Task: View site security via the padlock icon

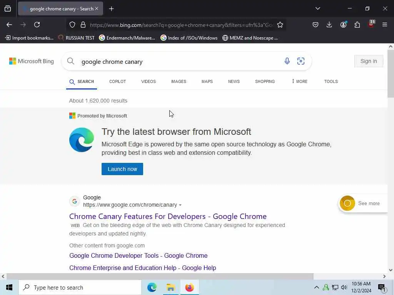Action: coord(83,25)
